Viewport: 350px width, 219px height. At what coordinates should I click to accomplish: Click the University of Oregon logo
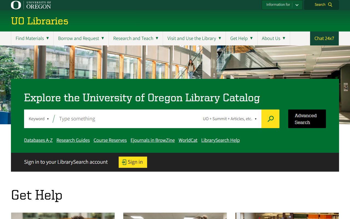point(31,5)
